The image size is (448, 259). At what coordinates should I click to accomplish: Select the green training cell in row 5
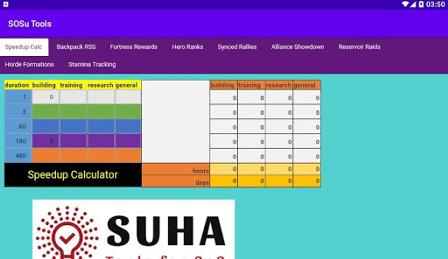coord(73,112)
